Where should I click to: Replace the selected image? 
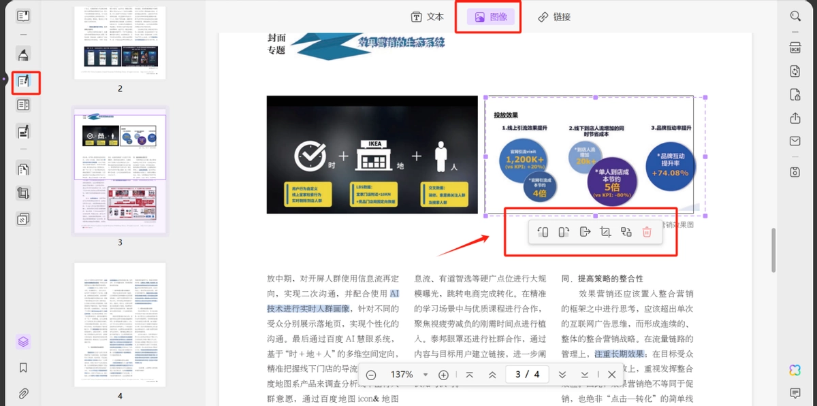[x=626, y=232]
